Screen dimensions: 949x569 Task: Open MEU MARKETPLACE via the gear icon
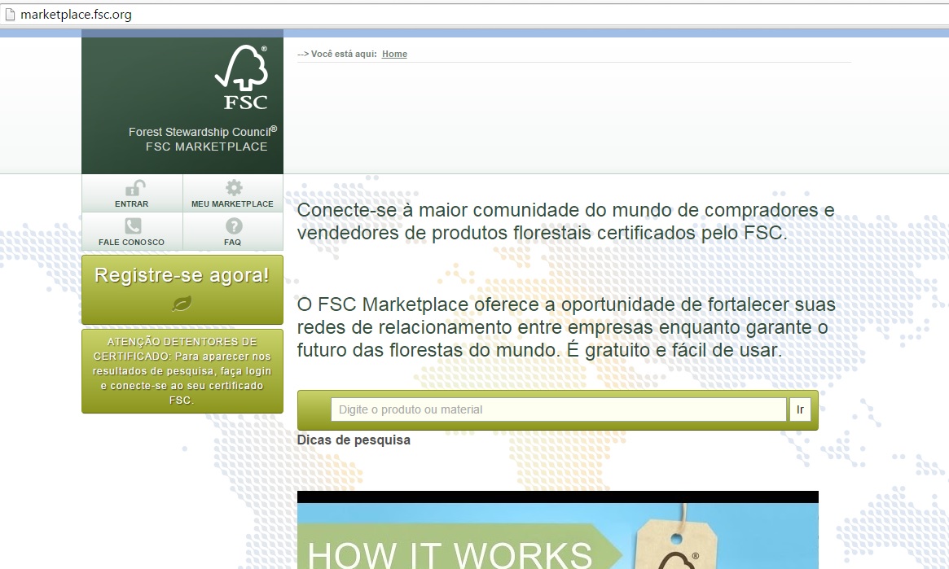tap(233, 188)
